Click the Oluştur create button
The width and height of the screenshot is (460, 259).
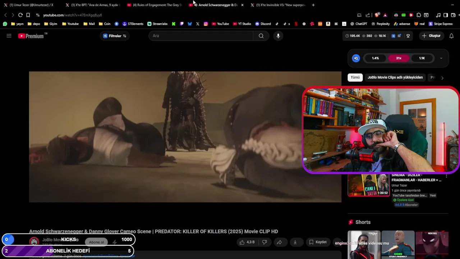[432, 36]
